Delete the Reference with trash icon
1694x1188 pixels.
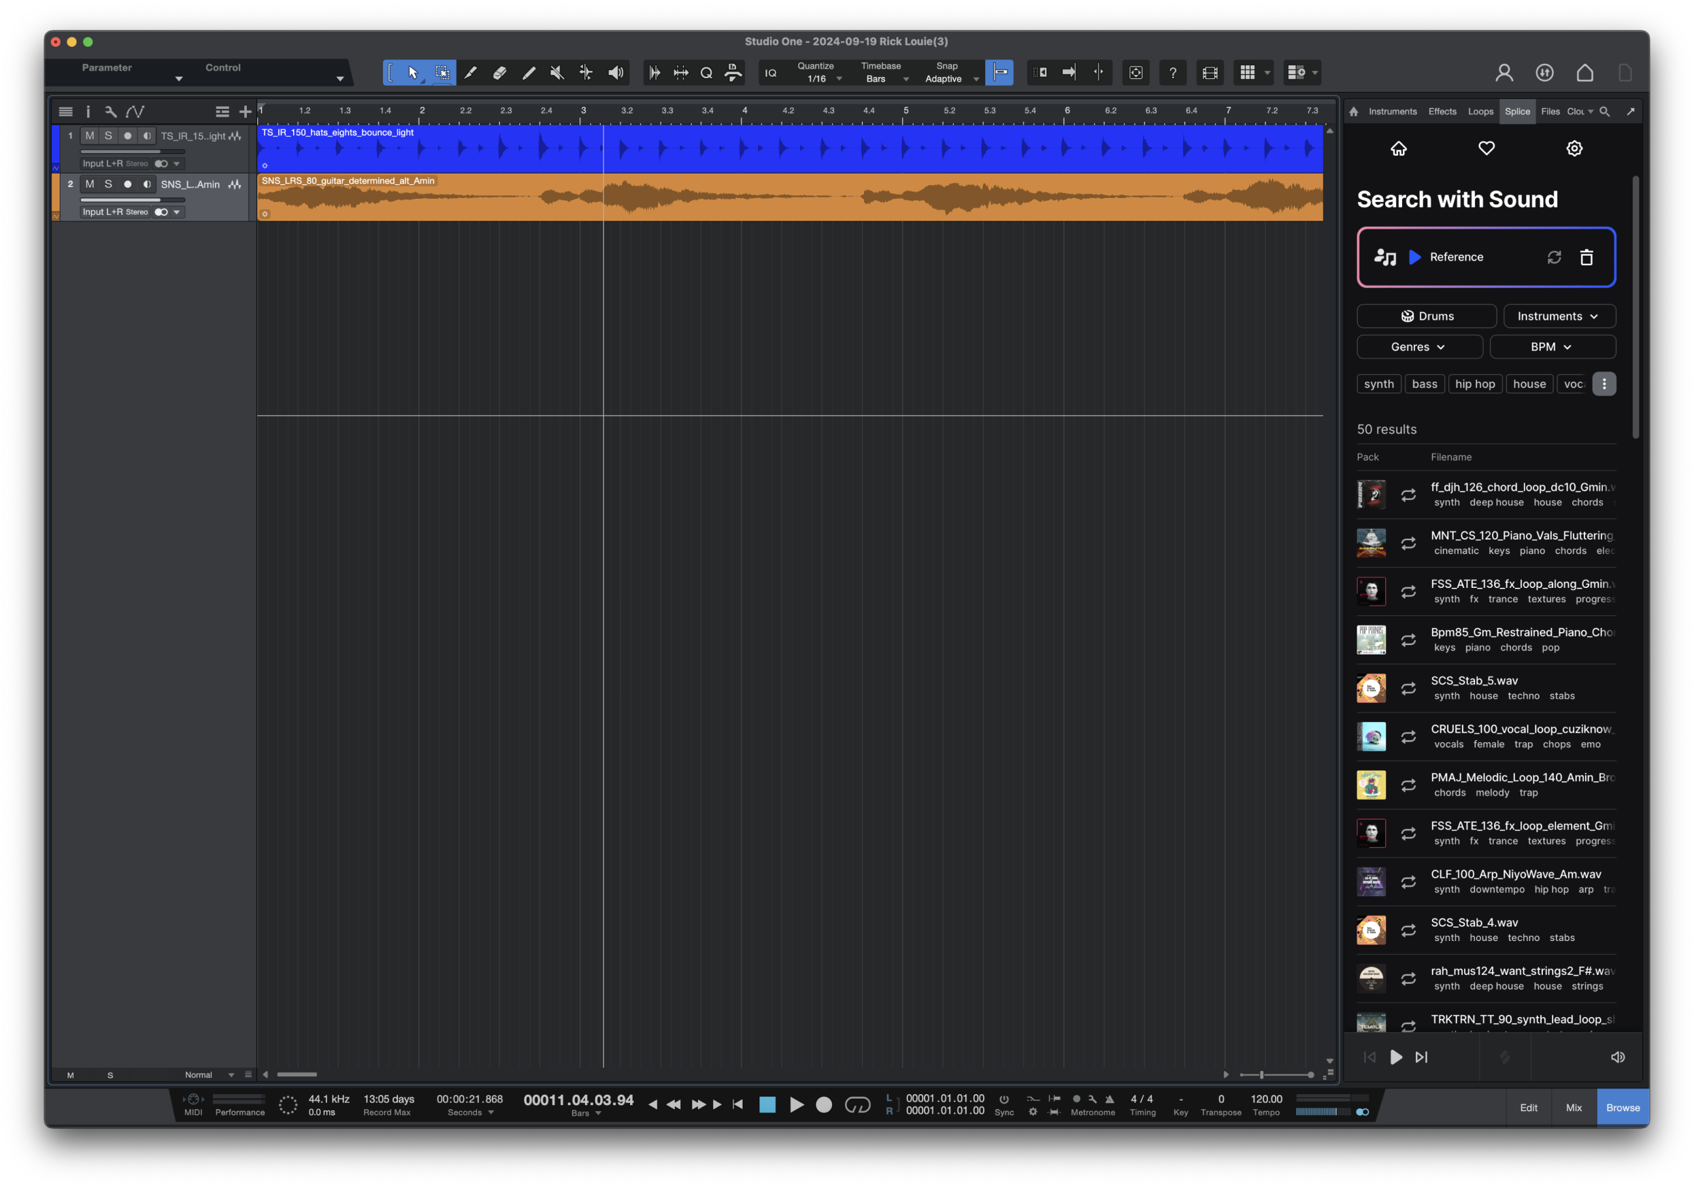pyautogui.click(x=1587, y=257)
